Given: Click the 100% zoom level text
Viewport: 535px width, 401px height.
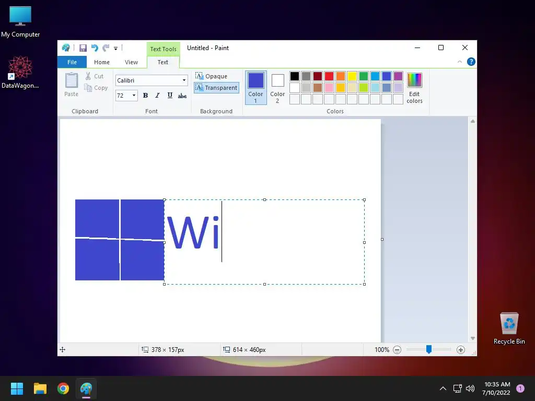Looking at the screenshot, I should coord(382,349).
